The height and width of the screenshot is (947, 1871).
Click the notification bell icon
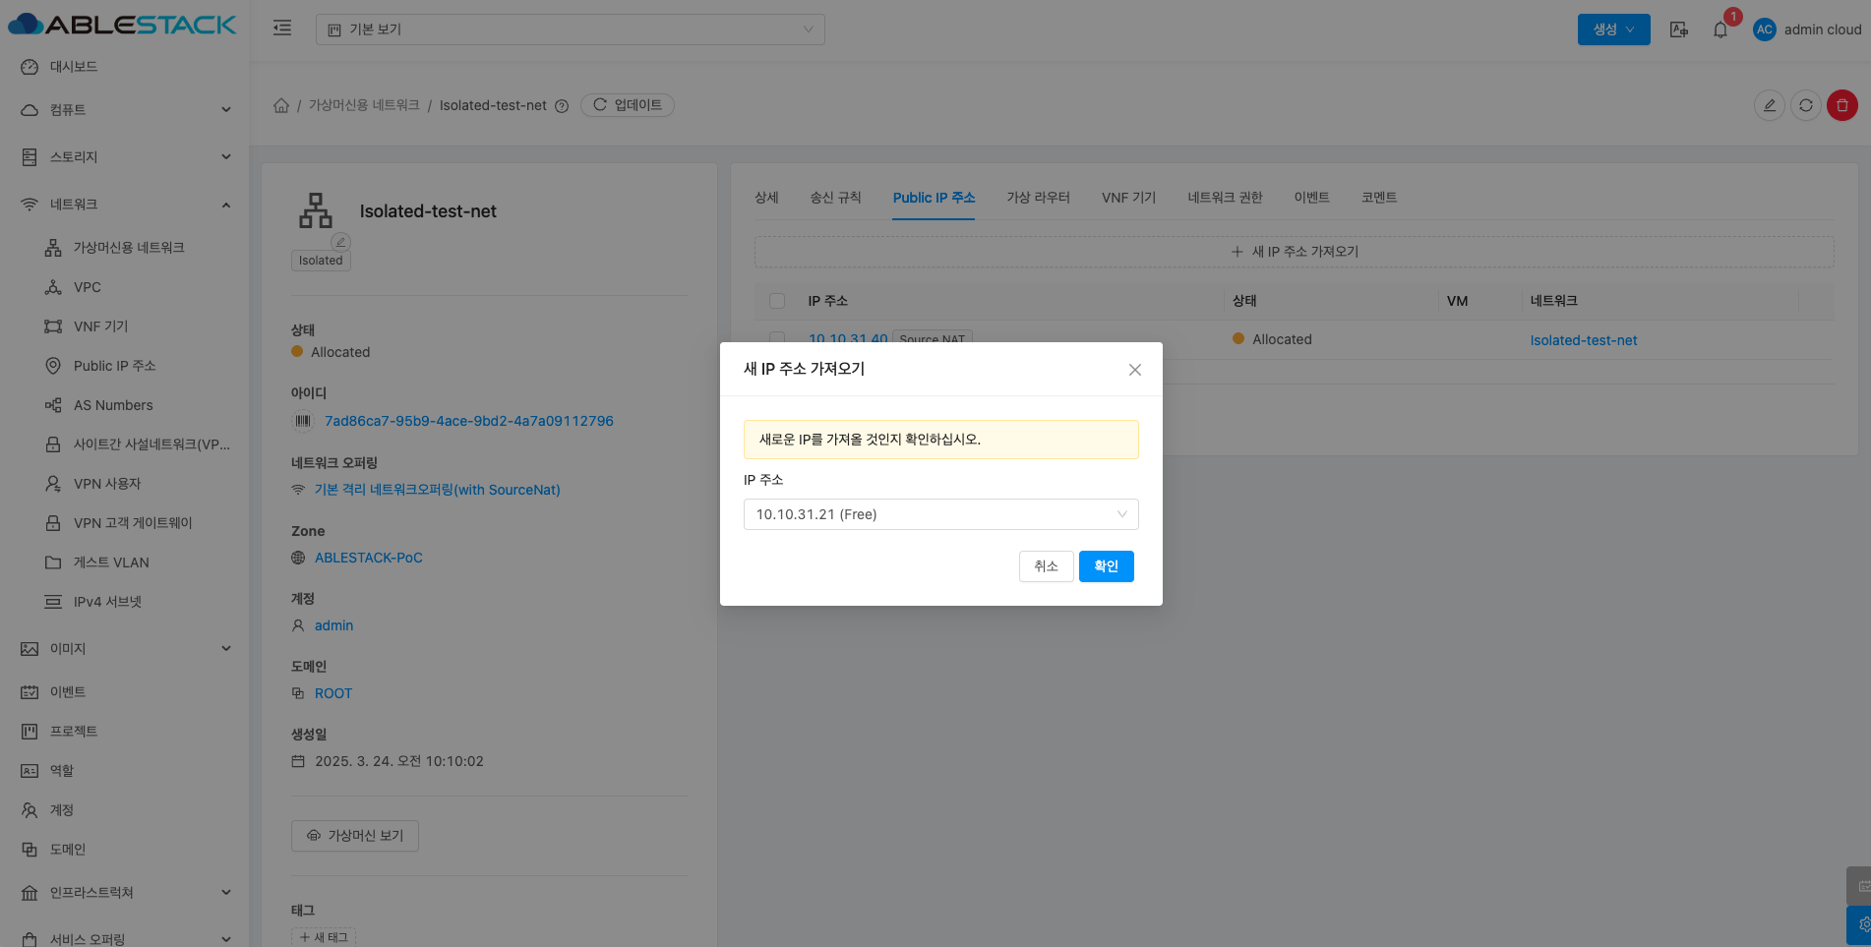[1720, 30]
